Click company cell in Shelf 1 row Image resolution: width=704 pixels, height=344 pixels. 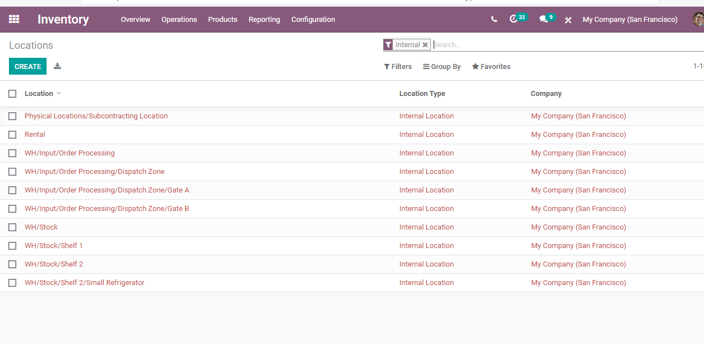(x=578, y=246)
